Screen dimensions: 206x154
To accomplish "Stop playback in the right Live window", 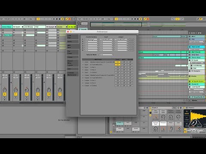I will [x=135, y=19].
